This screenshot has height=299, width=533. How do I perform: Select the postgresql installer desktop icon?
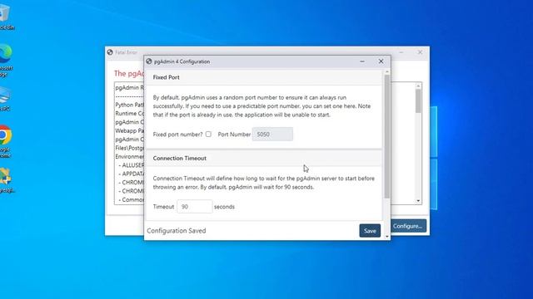[x=6, y=180]
